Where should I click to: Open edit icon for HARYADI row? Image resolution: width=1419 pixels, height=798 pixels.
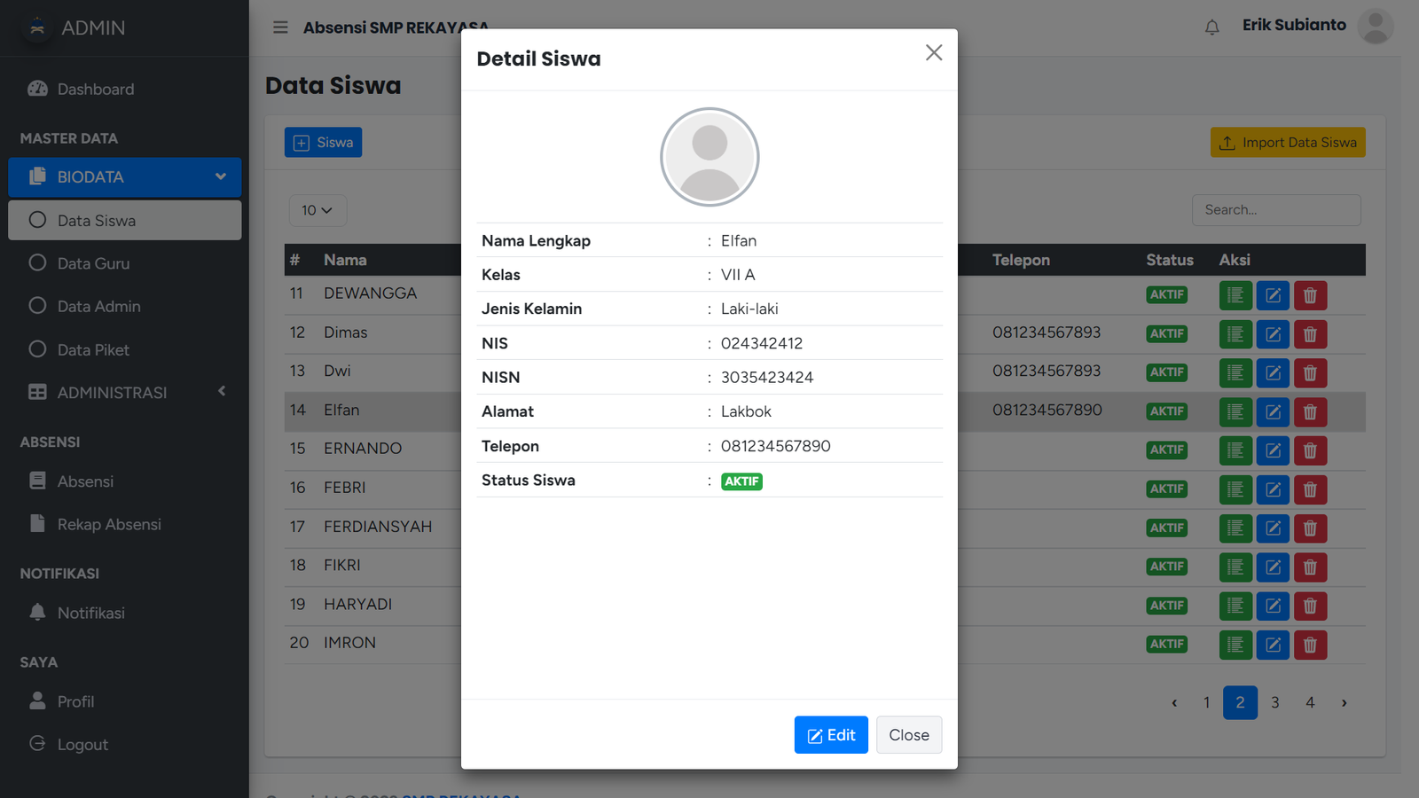[1273, 606]
